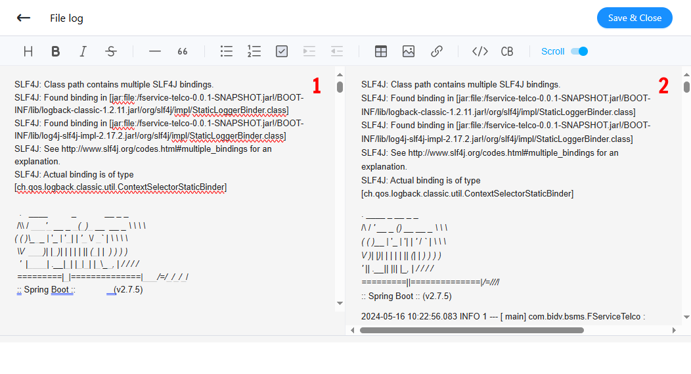691x374 pixels.
Task: Click the slf4j.org codes URL line in left editor
Action: pos(143,149)
